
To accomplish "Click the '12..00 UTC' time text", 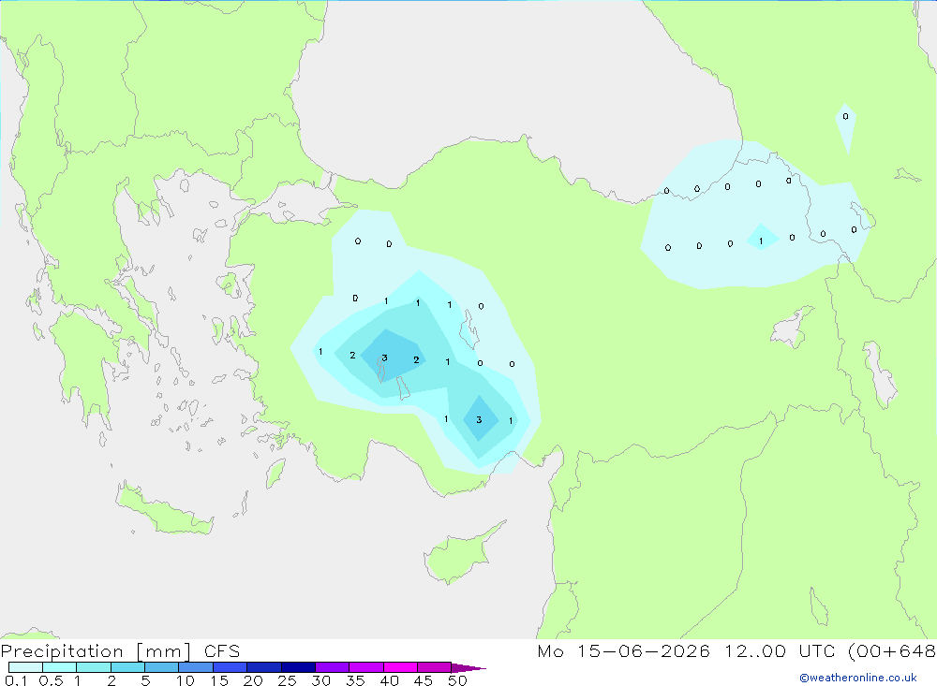I will click(x=780, y=651).
